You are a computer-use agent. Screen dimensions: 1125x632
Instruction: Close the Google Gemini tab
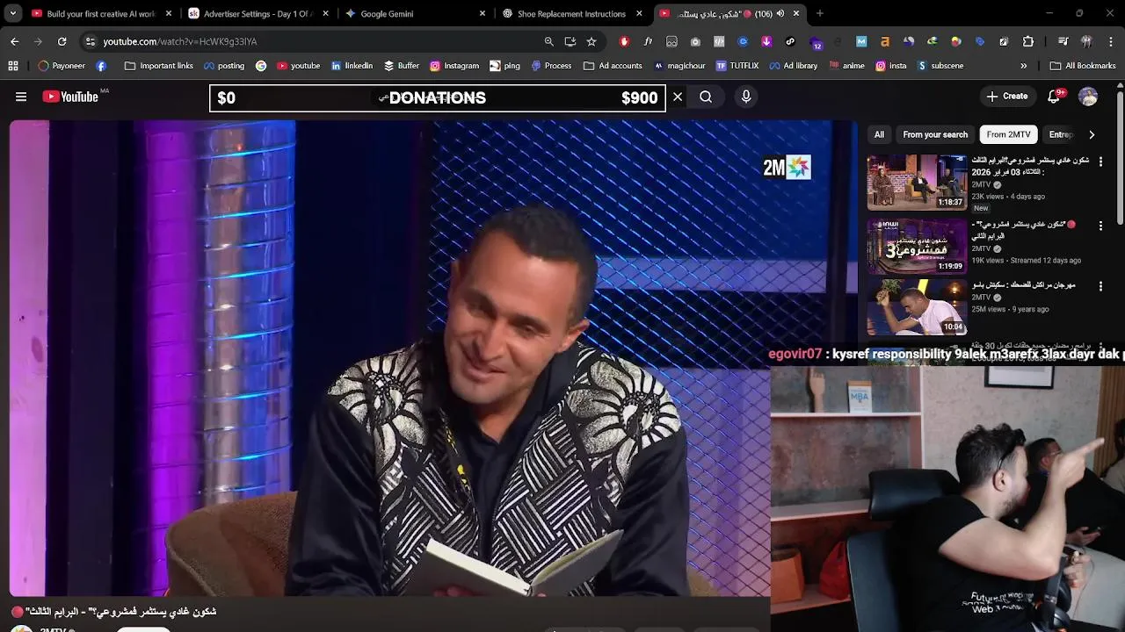483,13
